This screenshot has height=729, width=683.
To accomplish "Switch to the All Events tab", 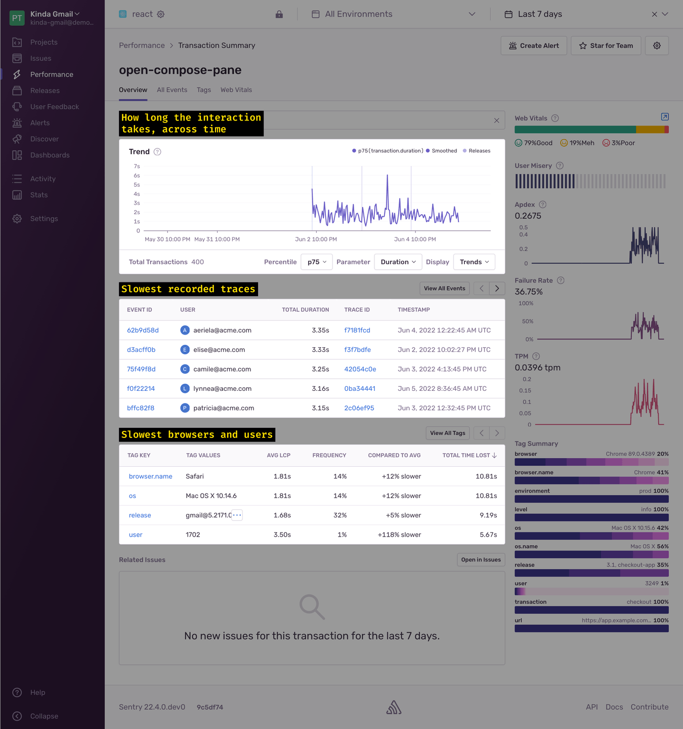I will coord(172,90).
